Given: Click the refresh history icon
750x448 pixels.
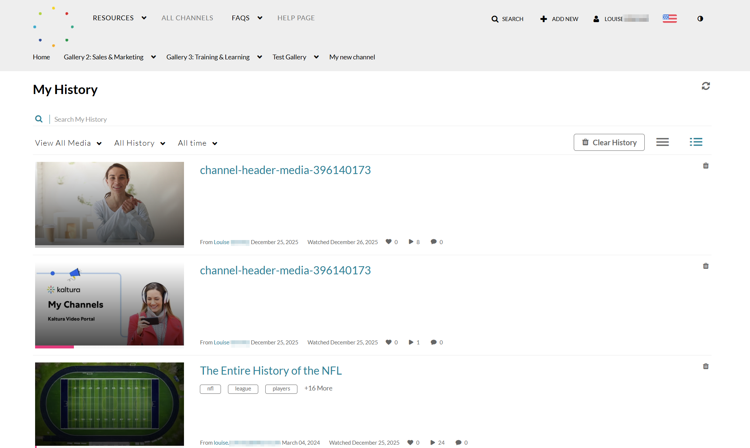Looking at the screenshot, I should (x=706, y=86).
